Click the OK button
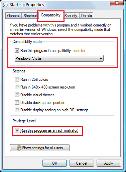Image resolution: width=126 pixels, height=172 pixels. 54,163
